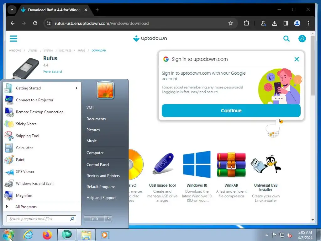The image size is (321, 241).
Task: Reload the page with the refresh icon
Action: 35,23
